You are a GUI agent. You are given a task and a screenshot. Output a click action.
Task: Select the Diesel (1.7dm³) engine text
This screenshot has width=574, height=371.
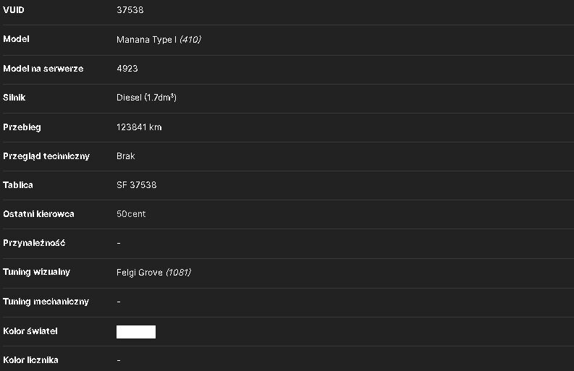click(x=146, y=98)
